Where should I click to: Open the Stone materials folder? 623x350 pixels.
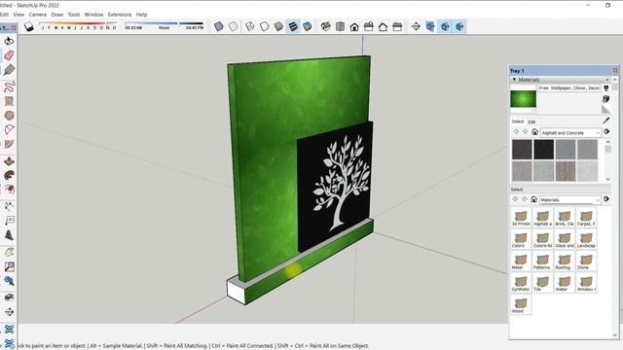[586, 262]
